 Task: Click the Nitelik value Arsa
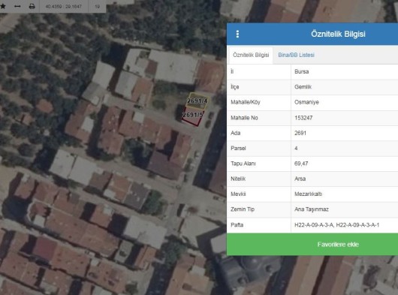(x=300, y=179)
